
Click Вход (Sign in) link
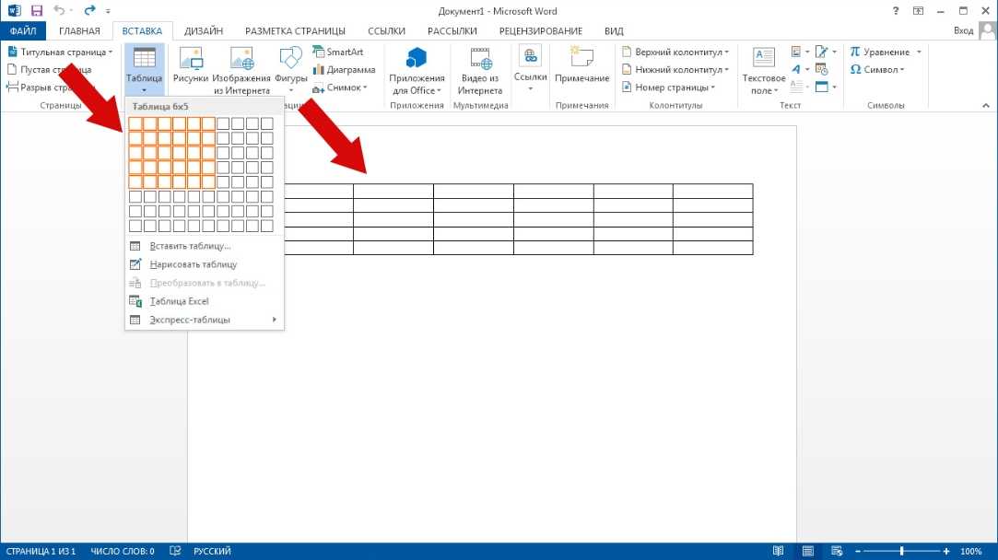pos(963,30)
